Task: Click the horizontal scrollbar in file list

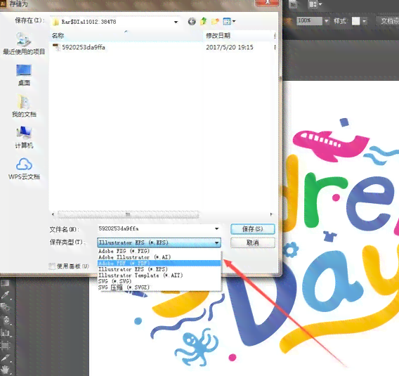Action: tap(128, 214)
